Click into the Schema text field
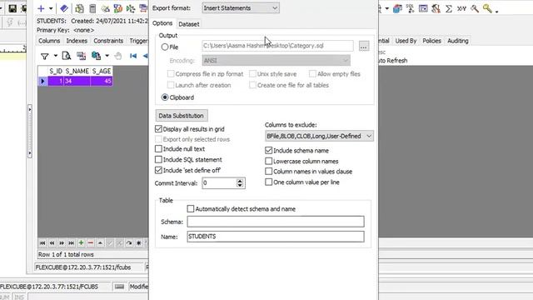The width and height of the screenshot is (533, 300). pos(276,222)
